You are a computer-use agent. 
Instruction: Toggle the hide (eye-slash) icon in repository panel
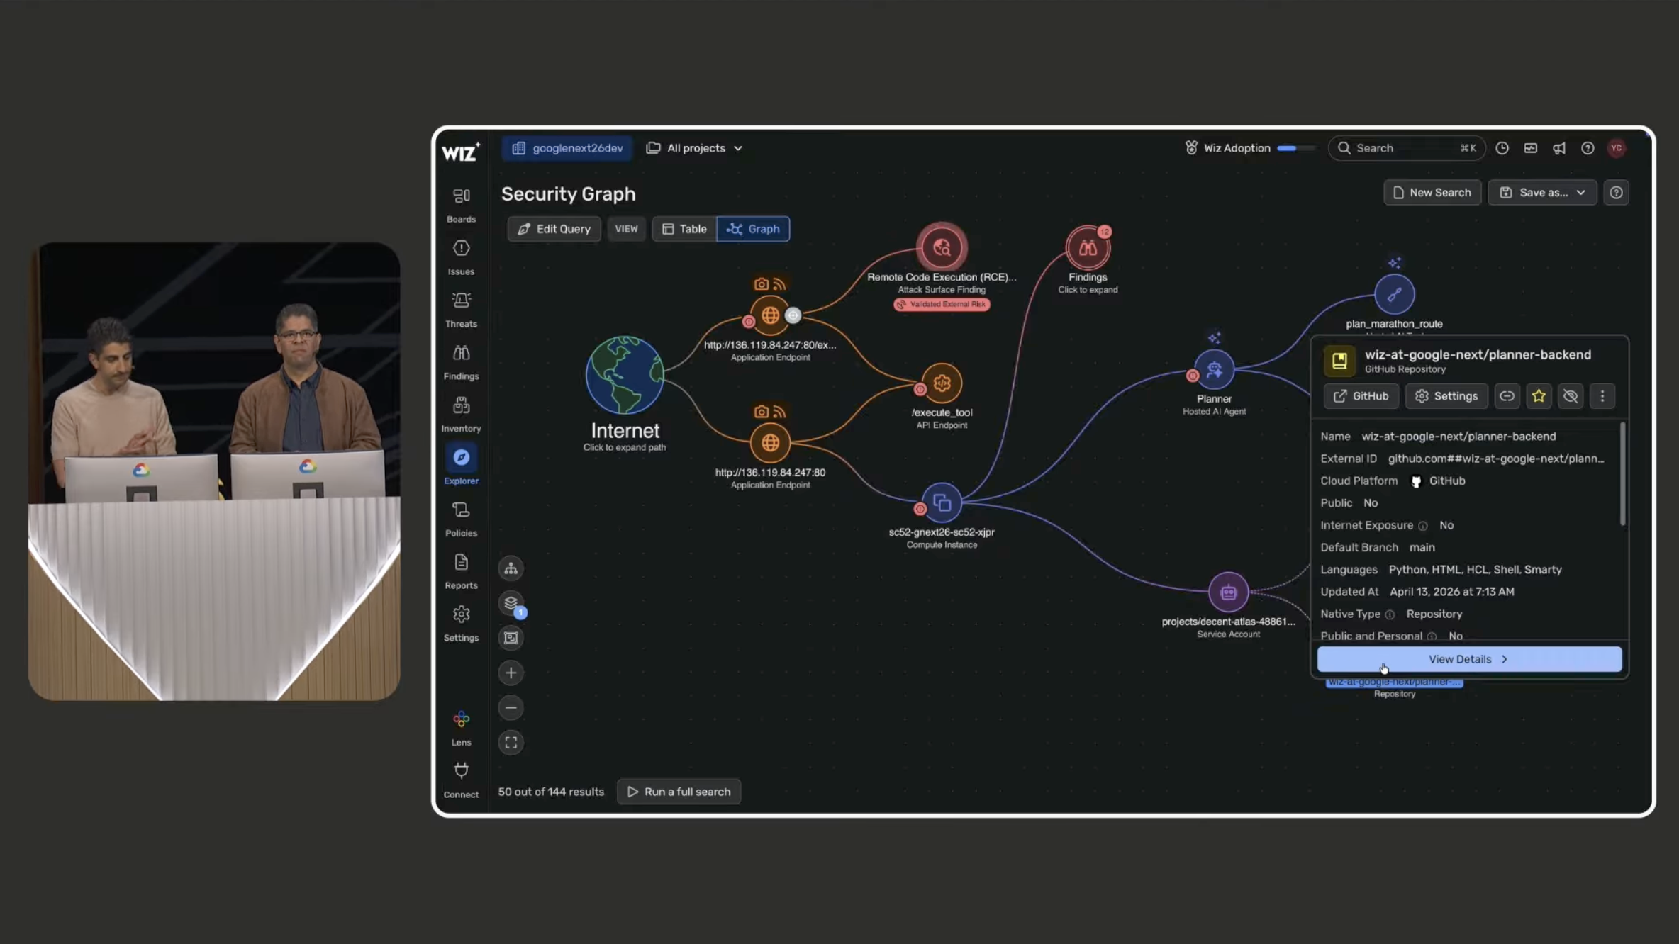click(x=1570, y=396)
